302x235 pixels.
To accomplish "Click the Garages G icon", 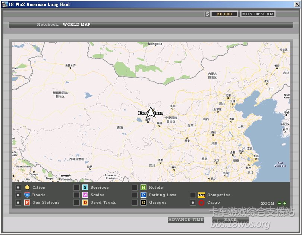I will (143, 202).
